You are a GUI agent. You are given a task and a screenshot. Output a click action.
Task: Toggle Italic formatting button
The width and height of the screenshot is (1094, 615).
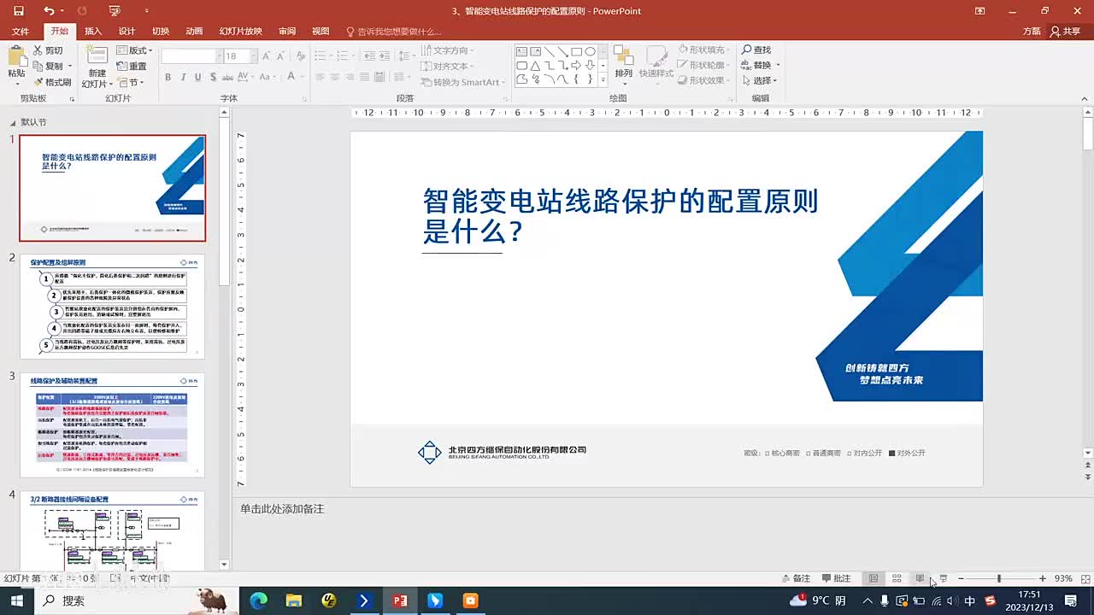pyautogui.click(x=183, y=77)
